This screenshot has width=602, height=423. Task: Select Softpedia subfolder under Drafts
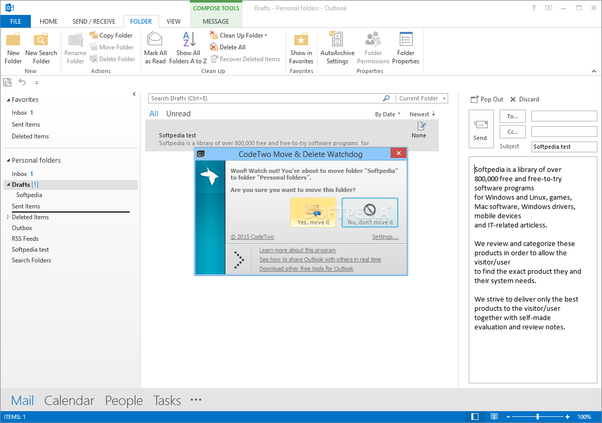pyautogui.click(x=29, y=195)
